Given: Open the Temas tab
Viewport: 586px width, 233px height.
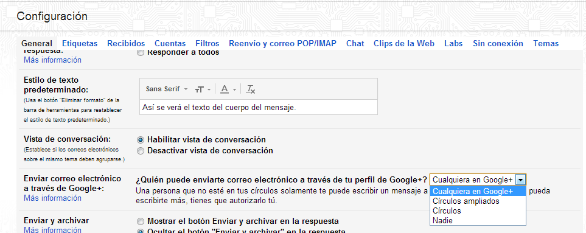Looking at the screenshot, I should (x=546, y=44).
